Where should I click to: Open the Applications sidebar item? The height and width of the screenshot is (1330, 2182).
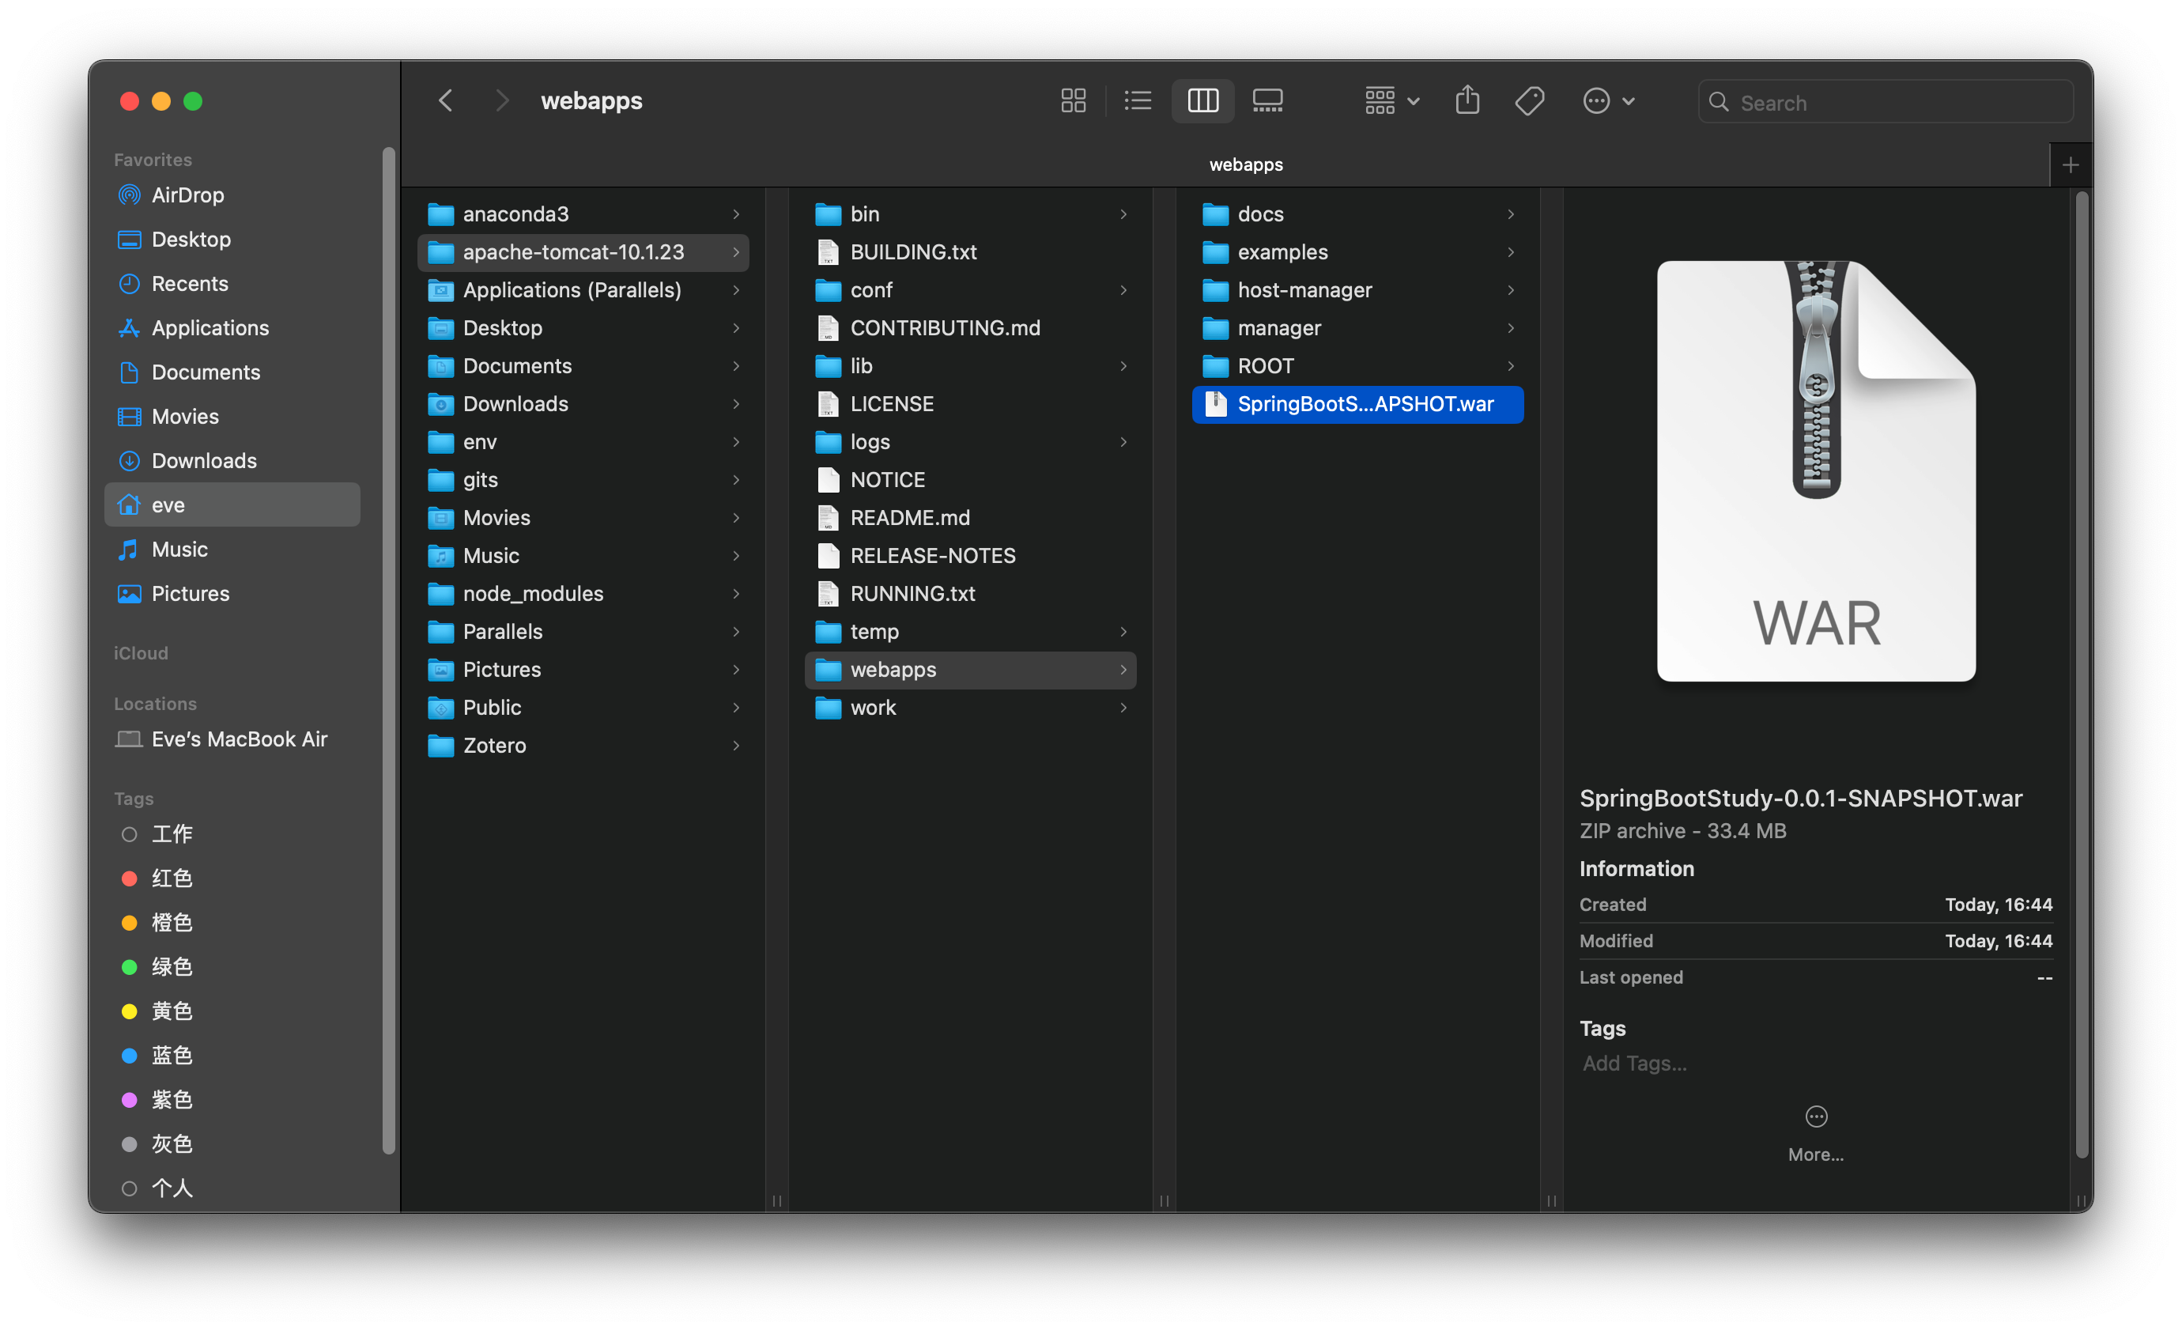pos(210,327)
